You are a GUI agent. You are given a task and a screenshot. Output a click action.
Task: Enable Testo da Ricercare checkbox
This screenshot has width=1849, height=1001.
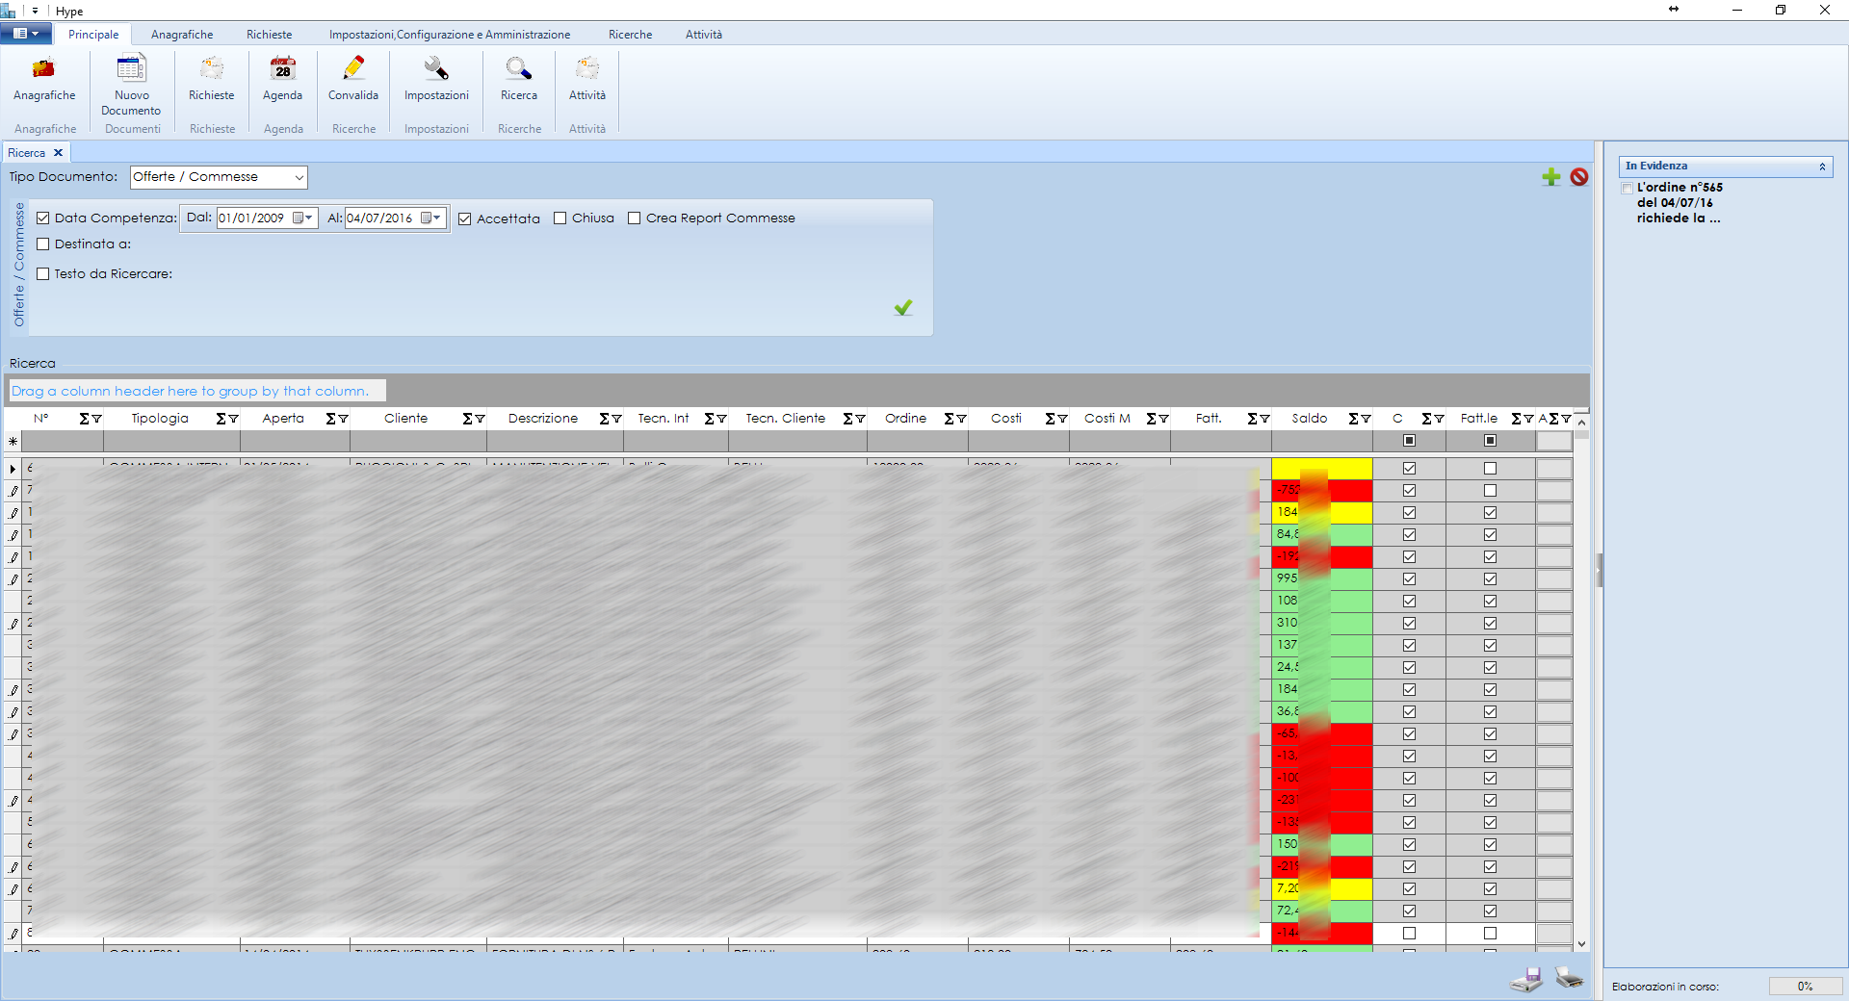42,274
